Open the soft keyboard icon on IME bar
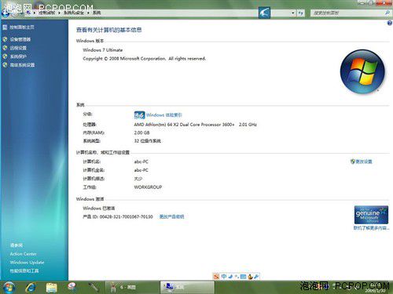This screenshot has width=393, height=294. pos(243,276)
